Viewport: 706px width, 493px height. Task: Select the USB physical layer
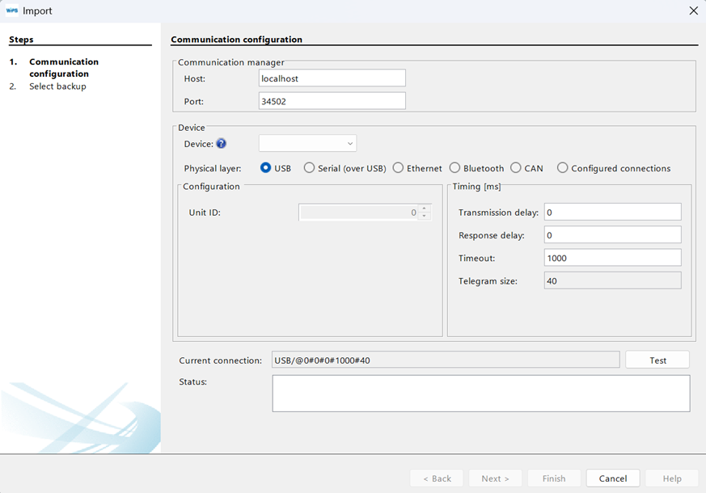coord(267,167)
